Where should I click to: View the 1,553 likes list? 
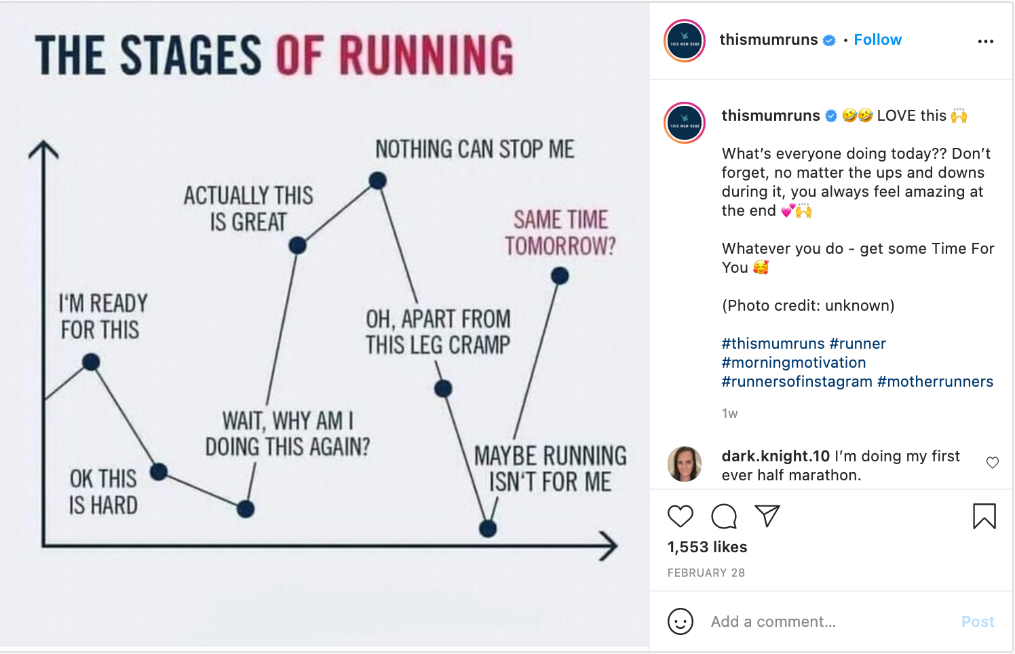coord(707,547)
